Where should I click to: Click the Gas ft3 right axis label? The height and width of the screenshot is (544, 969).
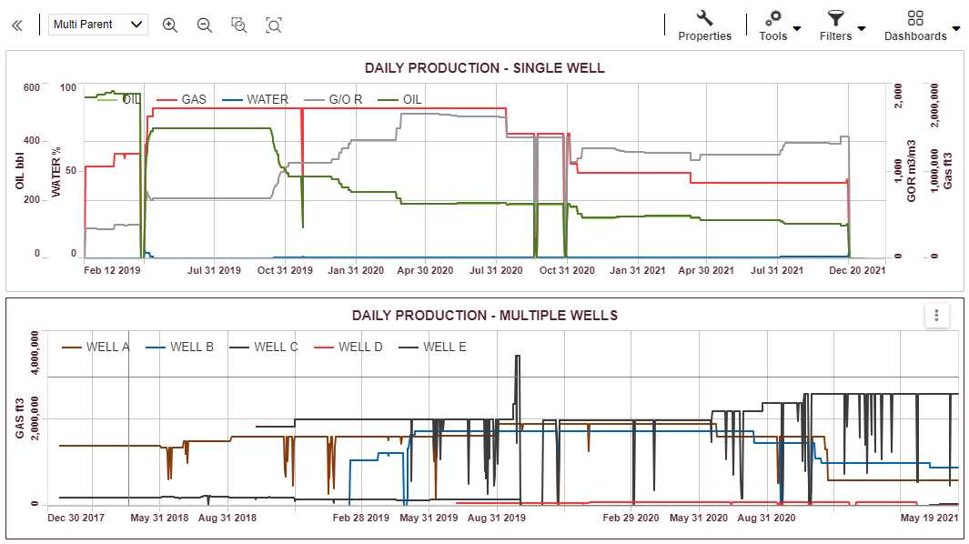[948, 171]
